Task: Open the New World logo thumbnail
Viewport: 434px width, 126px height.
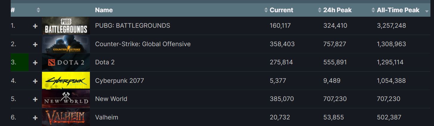Action: tap(66, 99)
